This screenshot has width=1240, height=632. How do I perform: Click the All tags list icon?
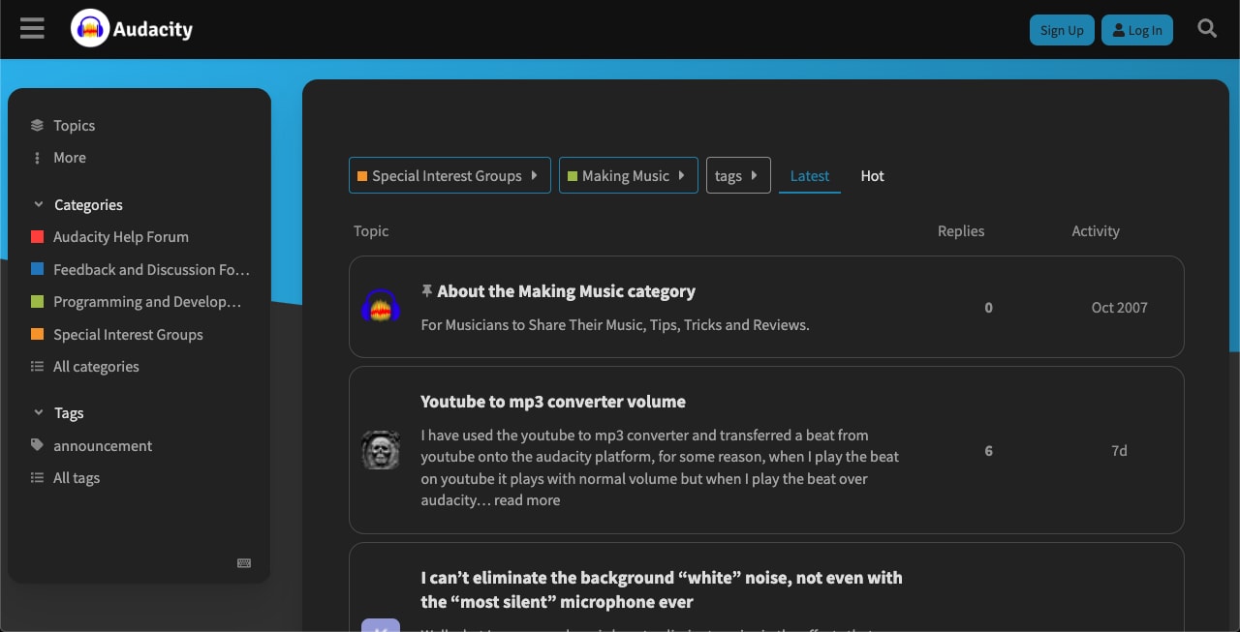(37, 478)
